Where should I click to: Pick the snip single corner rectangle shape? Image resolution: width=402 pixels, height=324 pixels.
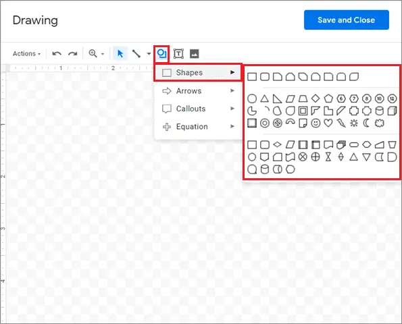[277, 76]
